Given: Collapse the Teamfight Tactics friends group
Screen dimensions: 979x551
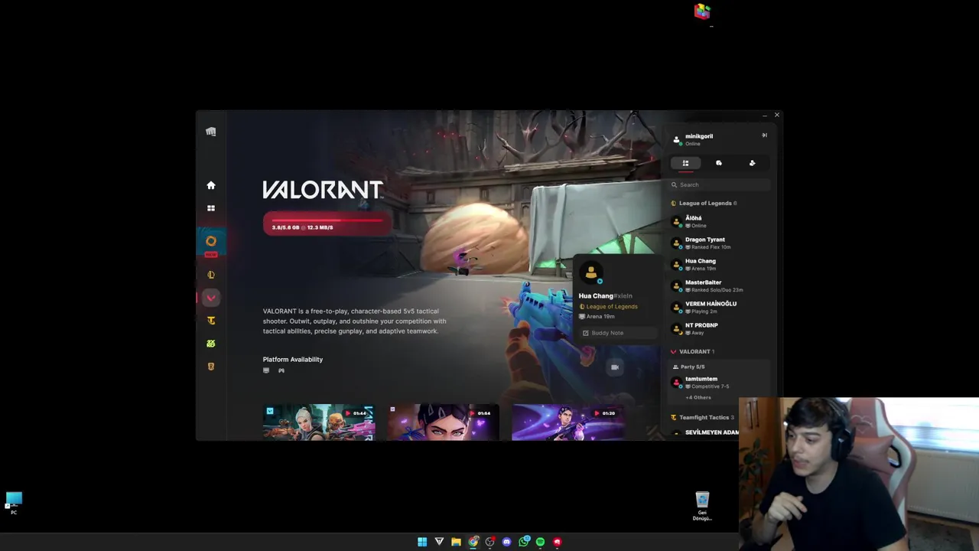Looking at the screenshot, I should click(702, 417).
